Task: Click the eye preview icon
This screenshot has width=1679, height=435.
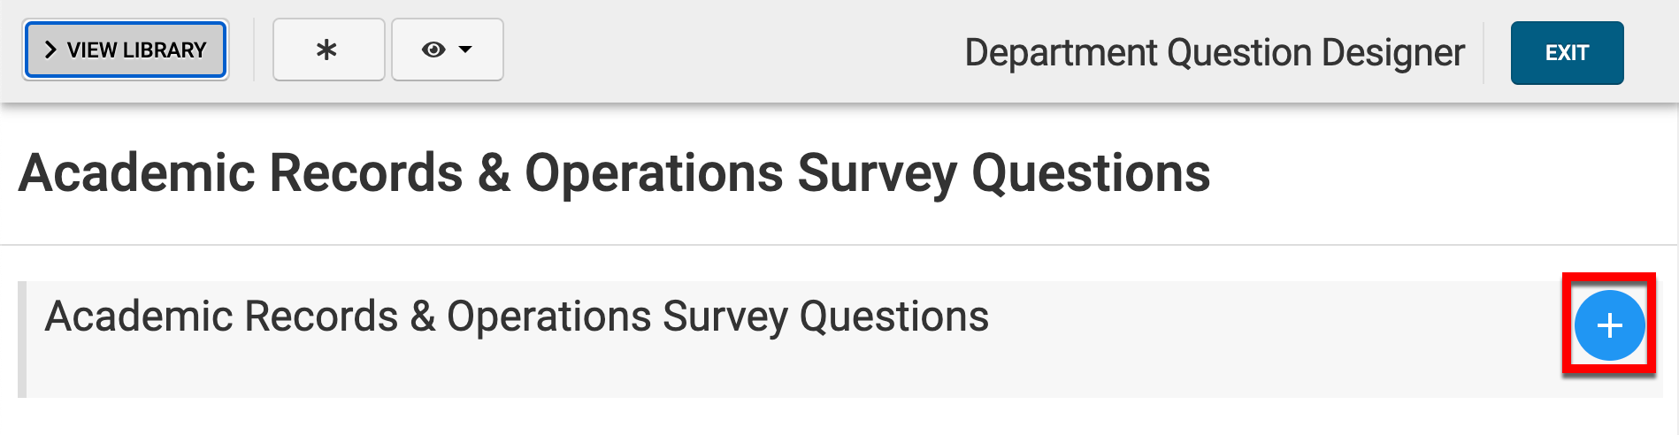Action: 433,50
